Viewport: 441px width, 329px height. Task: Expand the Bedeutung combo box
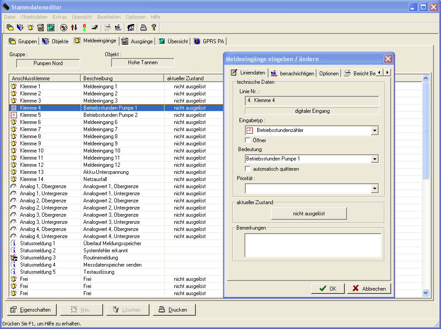pyautogui.click(x=375, y=159)
